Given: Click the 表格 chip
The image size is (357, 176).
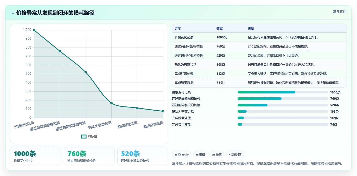Looking at the screenshot, I should tap(200, 154).
